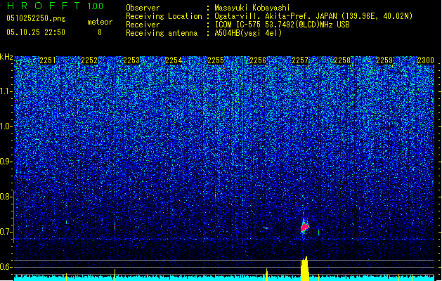Image resolution: width=442 pixels, height=281 pixels.
Task: Click the HROFFT 1.00 program title
Action: (x=56, y=6)
